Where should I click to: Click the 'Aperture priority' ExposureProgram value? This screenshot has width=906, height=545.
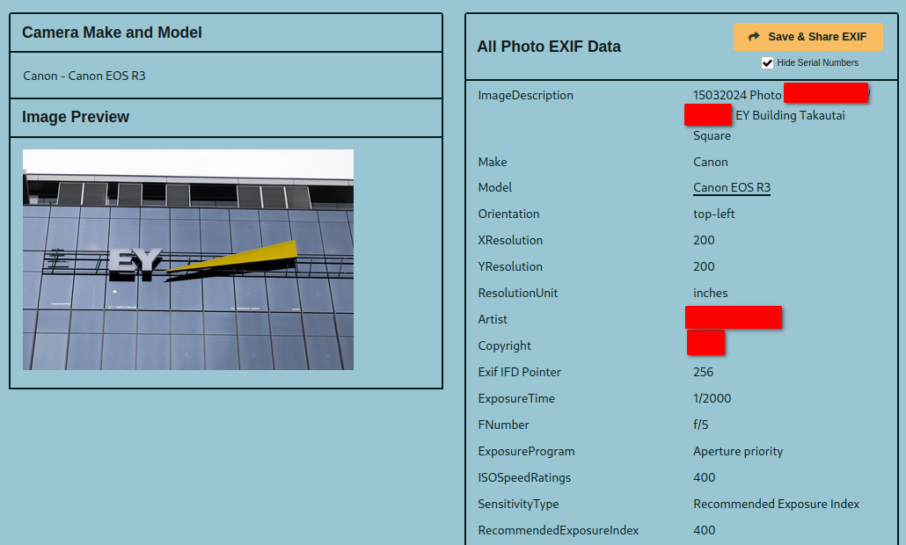click(737, 451)
